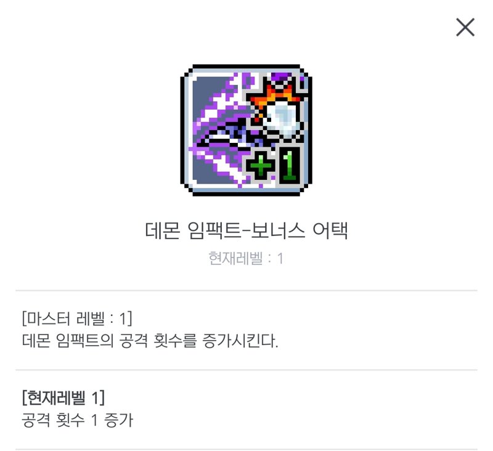Click the white crystal shard in skill icon

(281, 120)
